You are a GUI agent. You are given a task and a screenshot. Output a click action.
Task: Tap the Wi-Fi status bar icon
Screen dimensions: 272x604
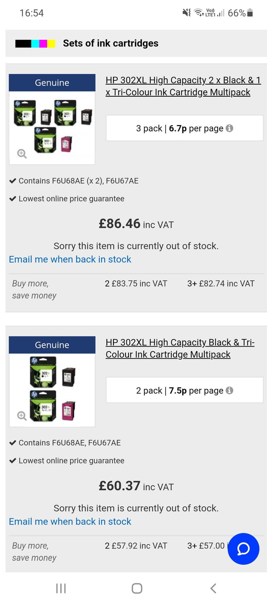point(199,12)
